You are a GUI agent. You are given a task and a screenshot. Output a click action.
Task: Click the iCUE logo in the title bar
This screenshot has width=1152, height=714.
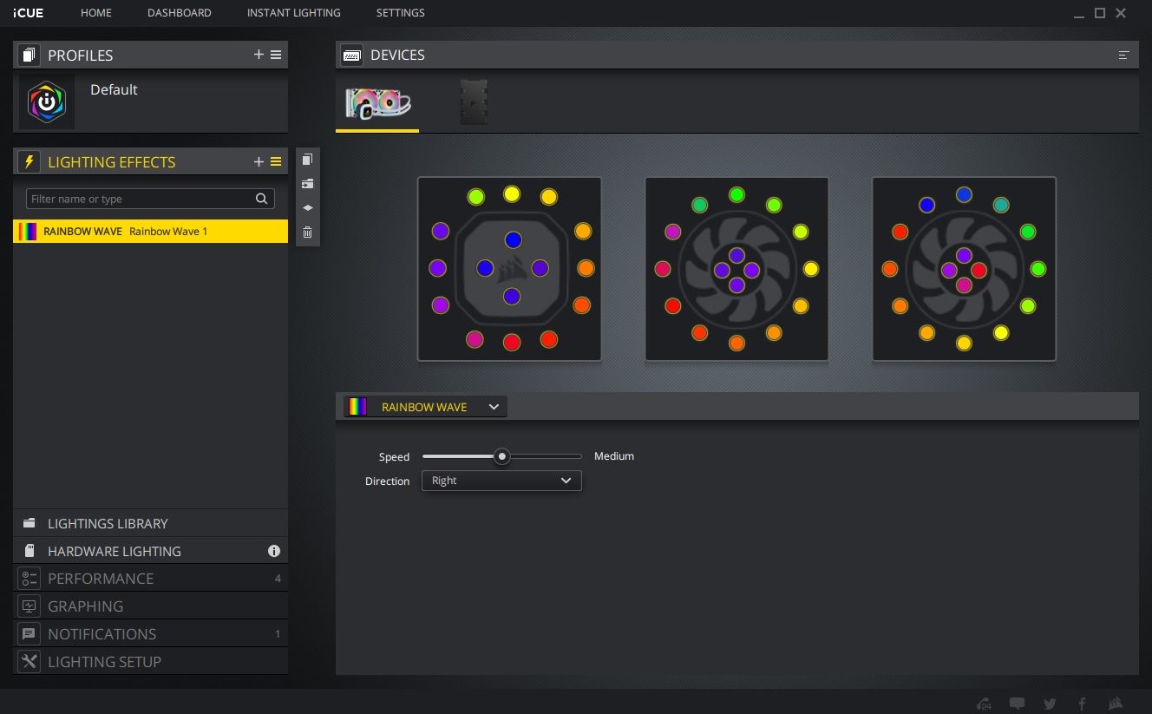(29, 13)
